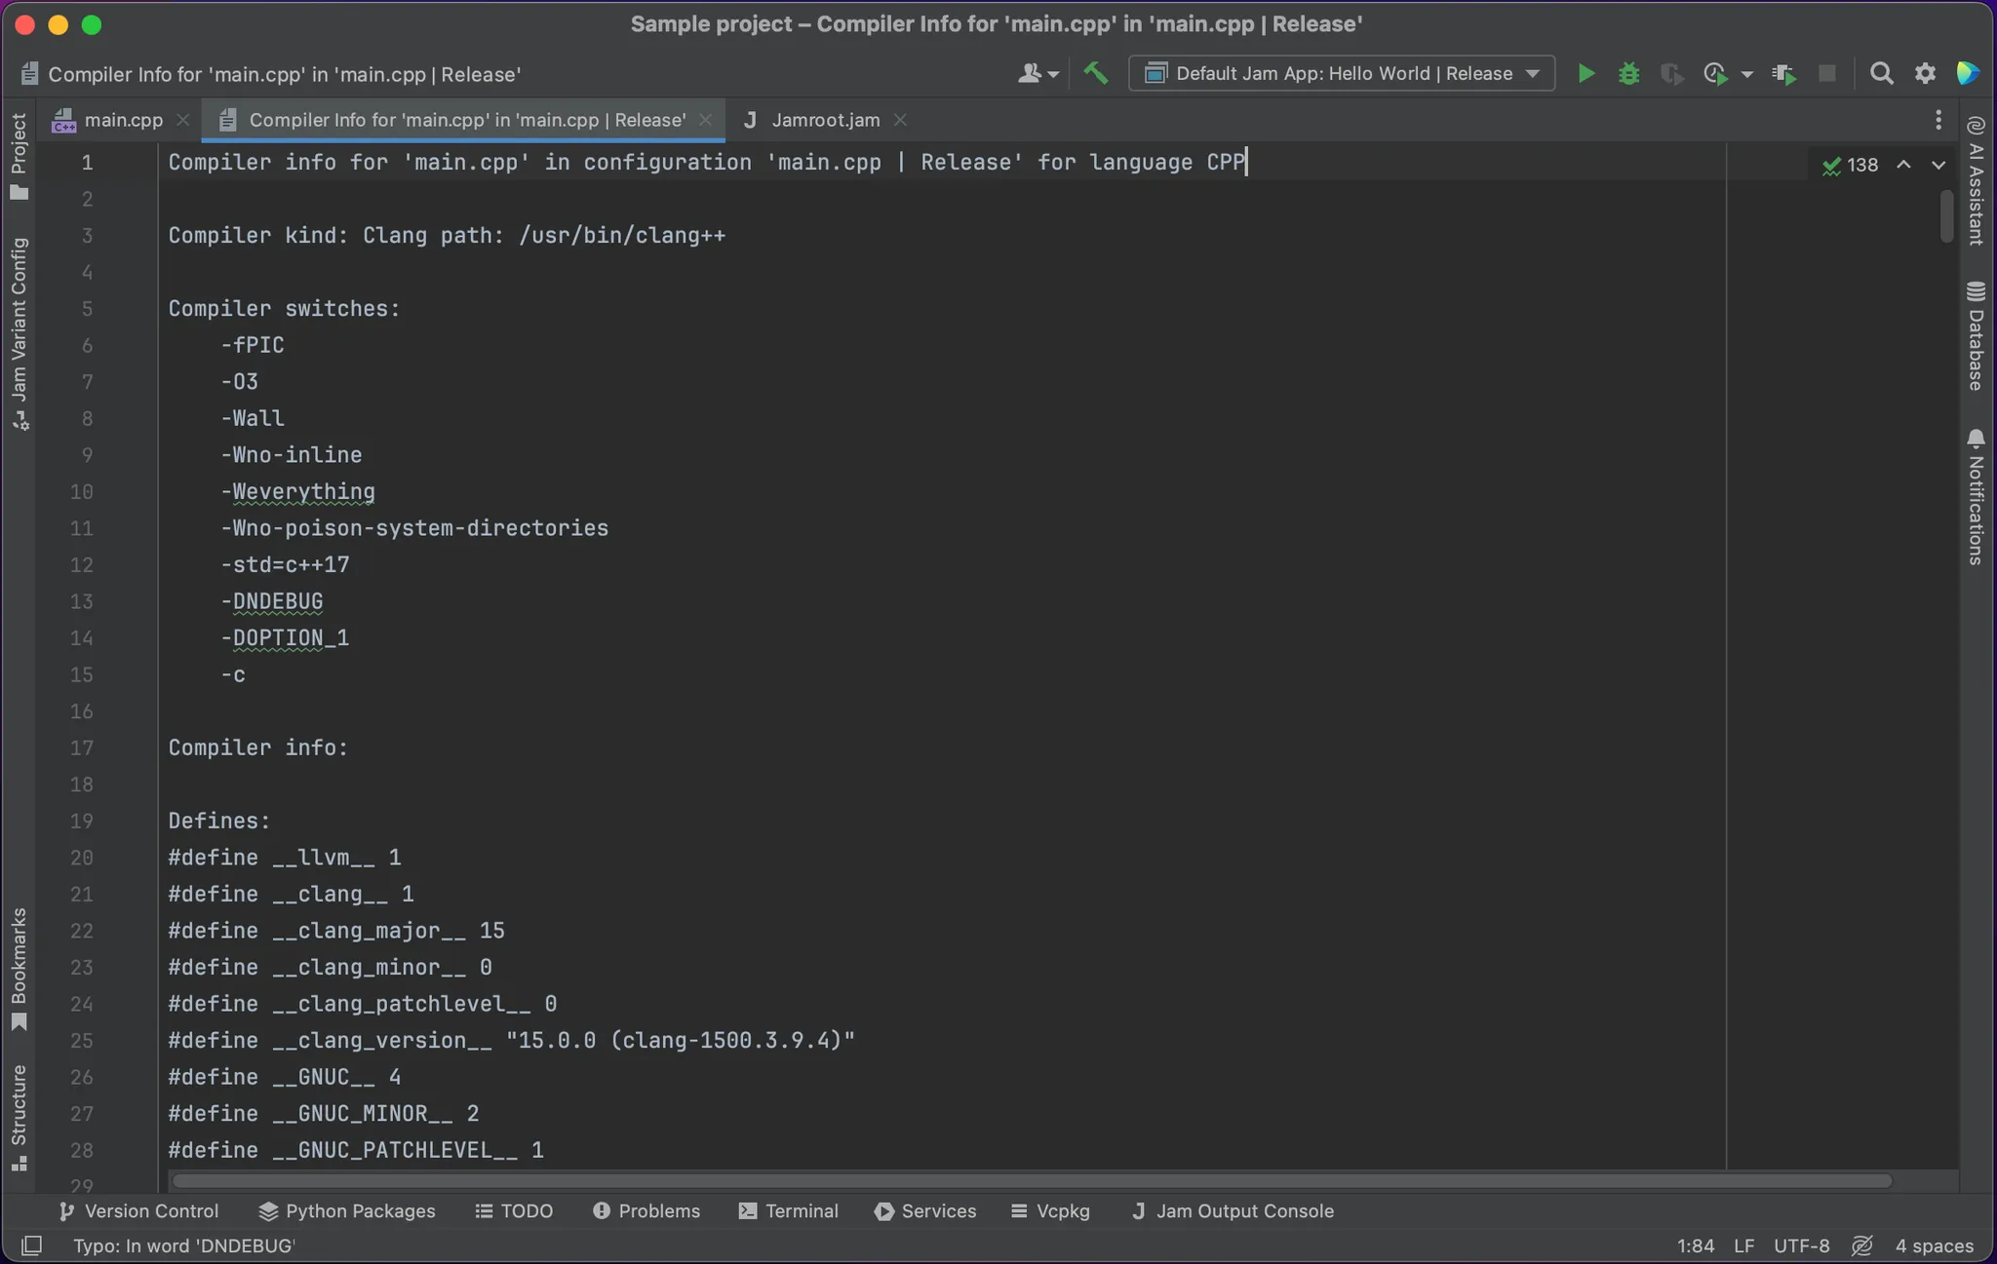The width and height of the screenshot is (1997, 1264).
Task: Go to next highlighted problem arrow
Action: [1938, 165]
